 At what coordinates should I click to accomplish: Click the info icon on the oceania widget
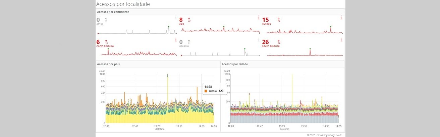pos(259,40)
